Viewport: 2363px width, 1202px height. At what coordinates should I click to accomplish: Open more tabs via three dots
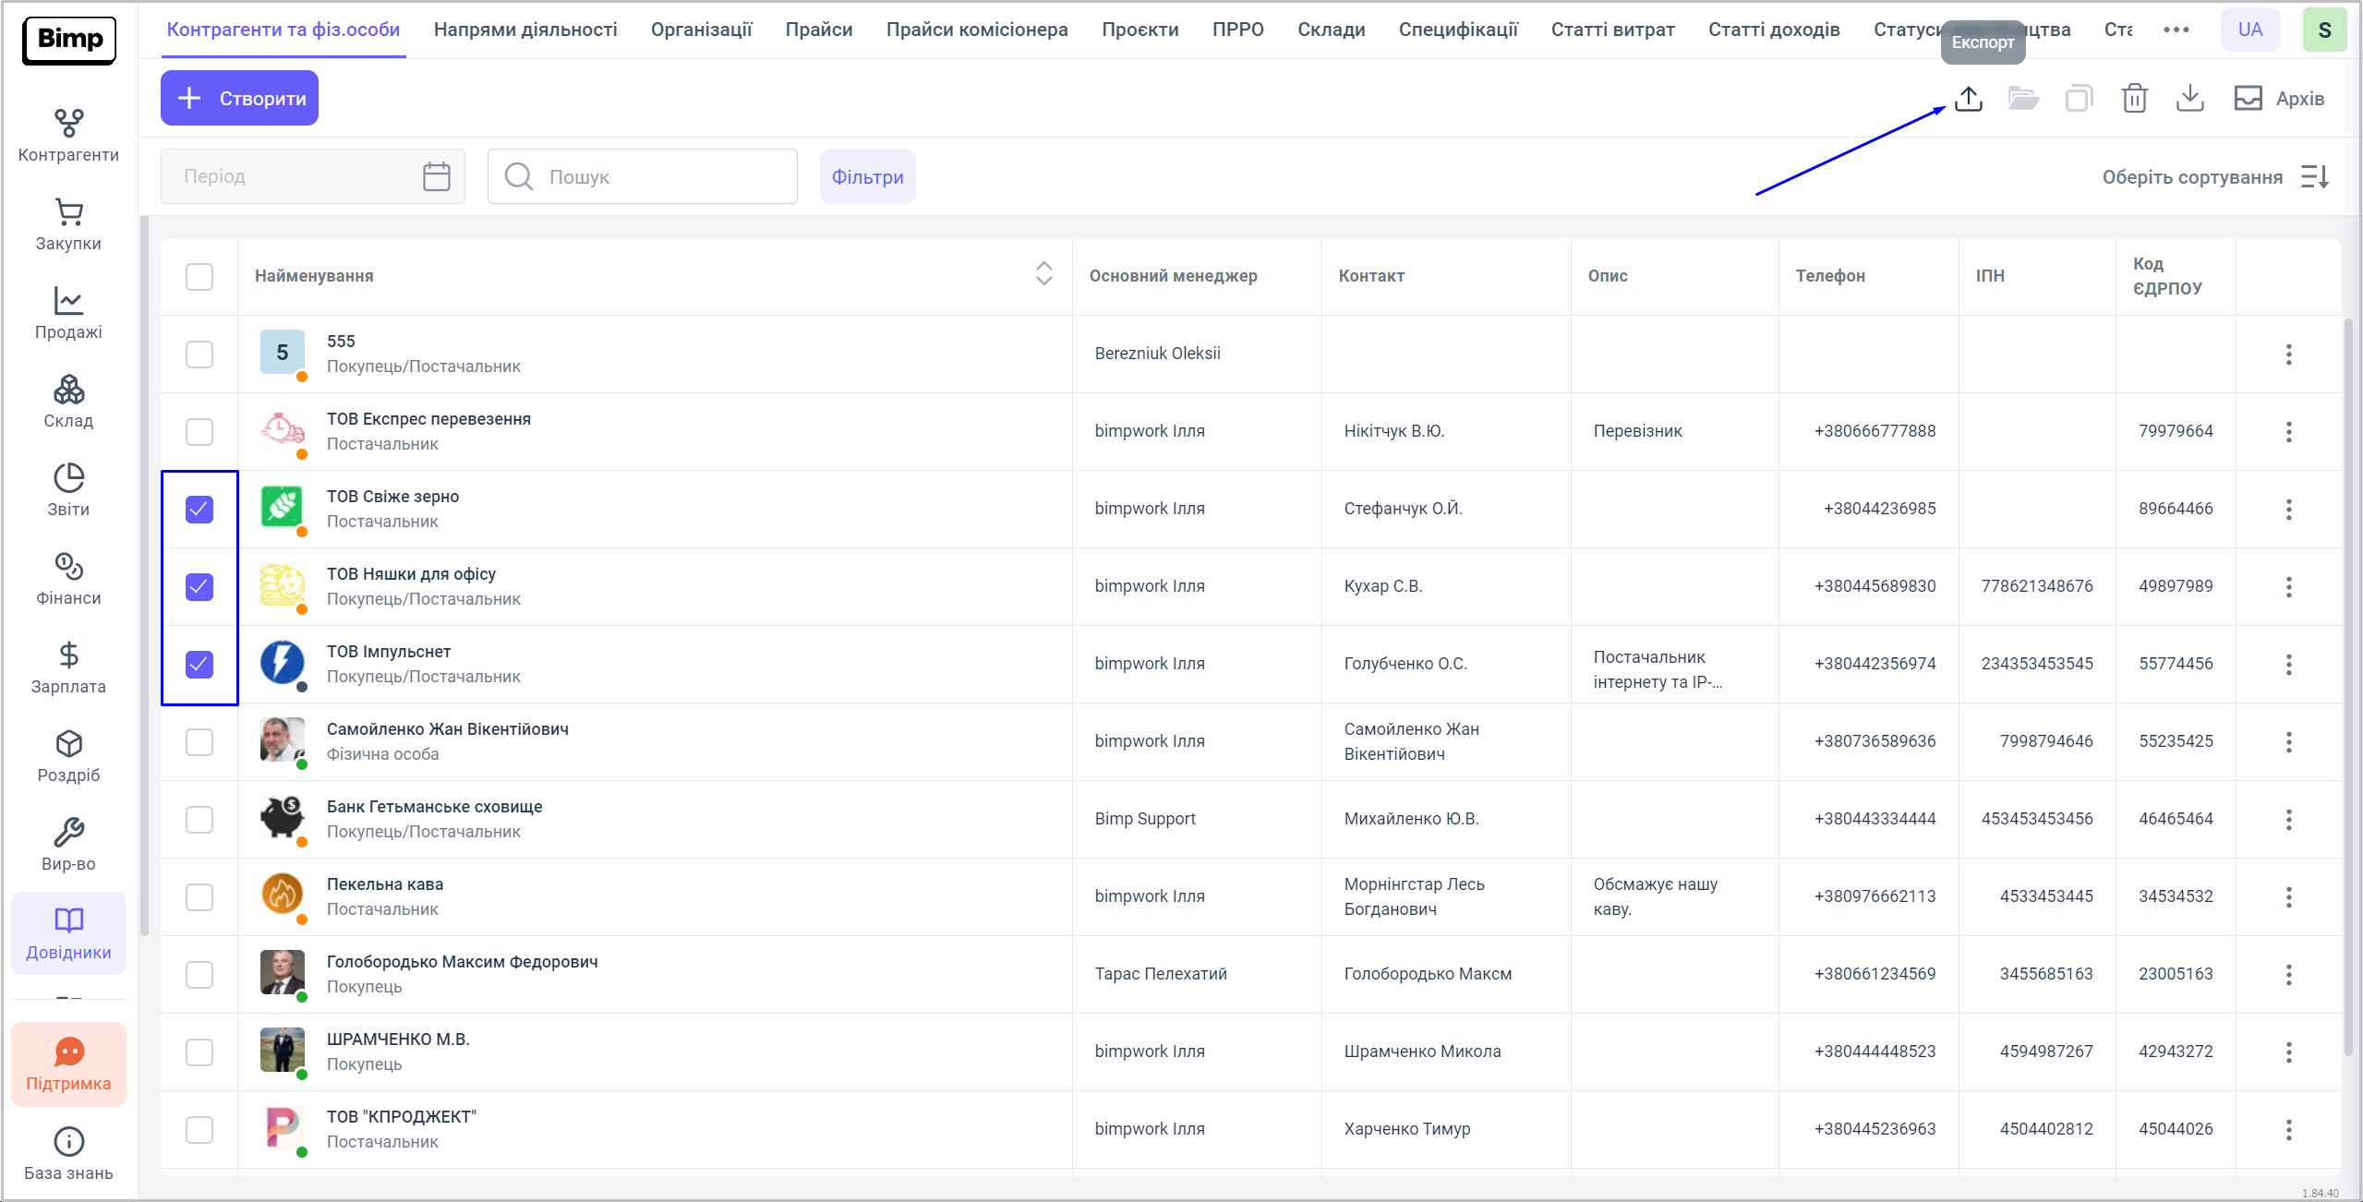click(2176, 30)
